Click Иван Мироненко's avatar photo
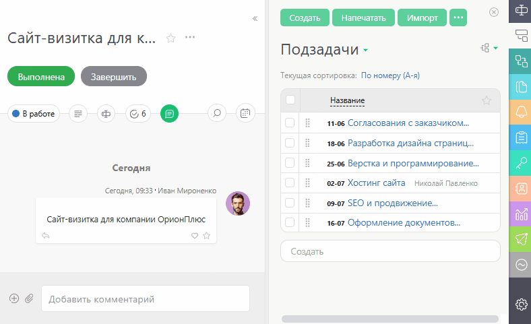The height and width of the screenshot is (324, 531). click(238, 203)
